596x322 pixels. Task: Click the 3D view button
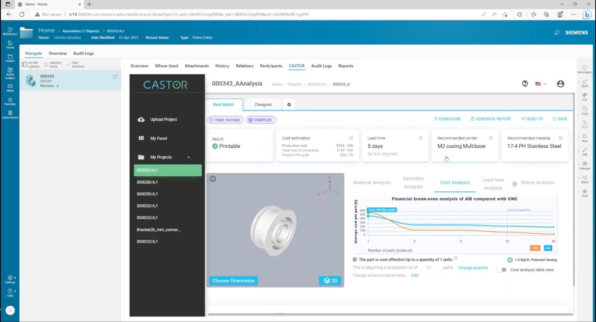click(x=330, y=281)
